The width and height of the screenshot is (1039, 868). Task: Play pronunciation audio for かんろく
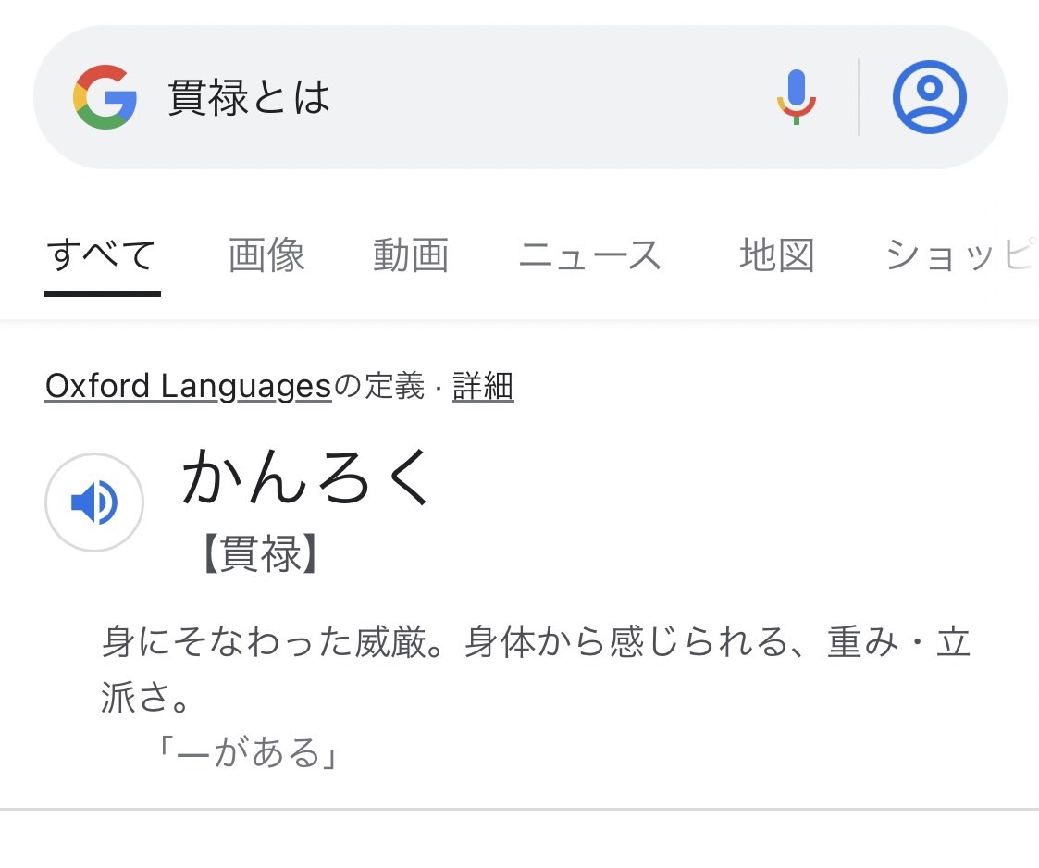94,502
